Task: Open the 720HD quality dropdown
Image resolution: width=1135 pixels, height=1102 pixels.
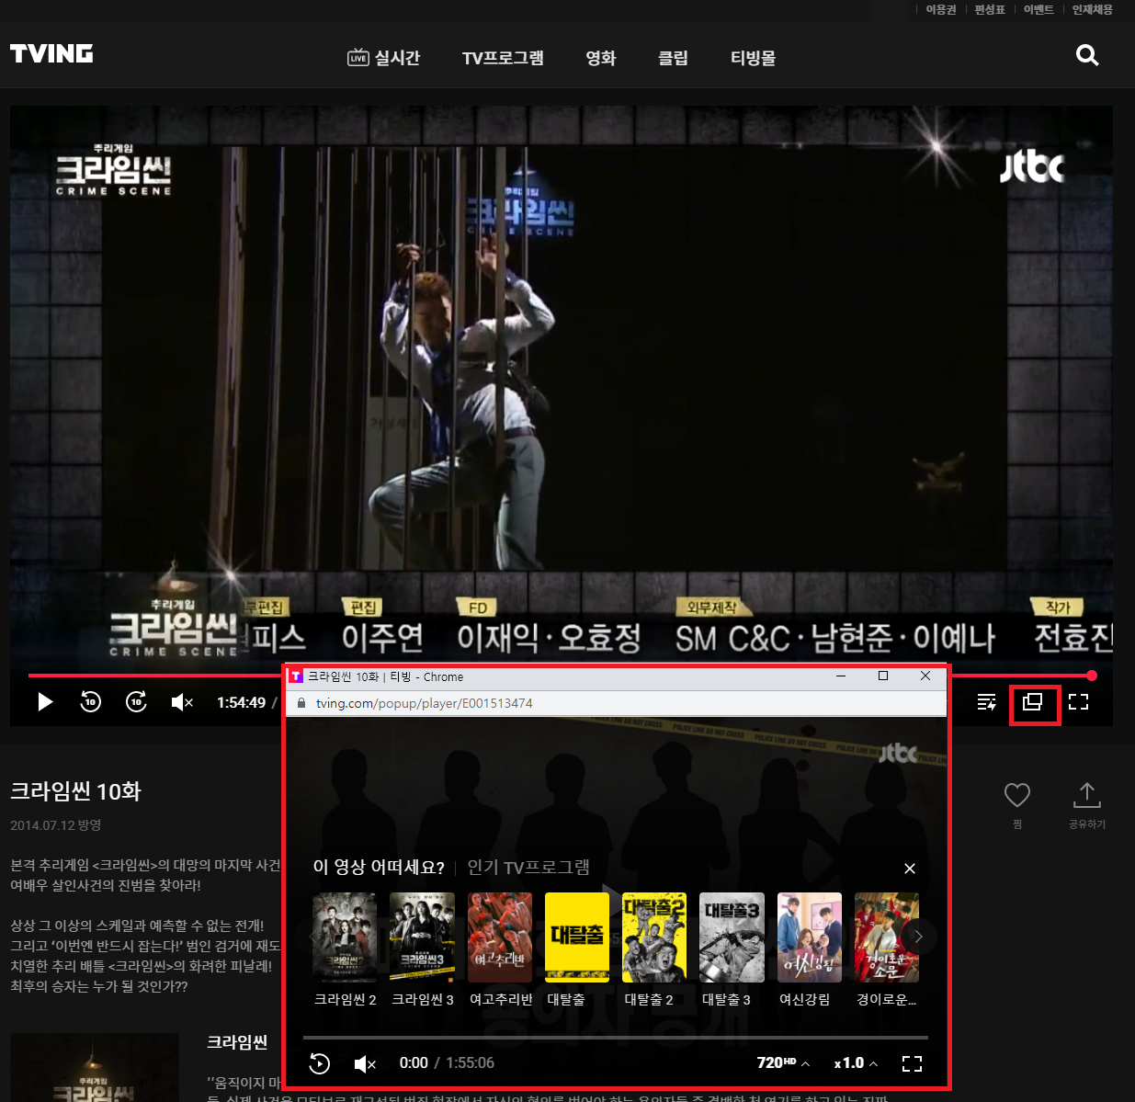Action: 783,1062
